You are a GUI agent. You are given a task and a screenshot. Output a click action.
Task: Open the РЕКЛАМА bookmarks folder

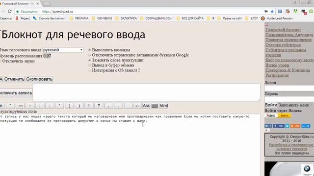[79, 19]
